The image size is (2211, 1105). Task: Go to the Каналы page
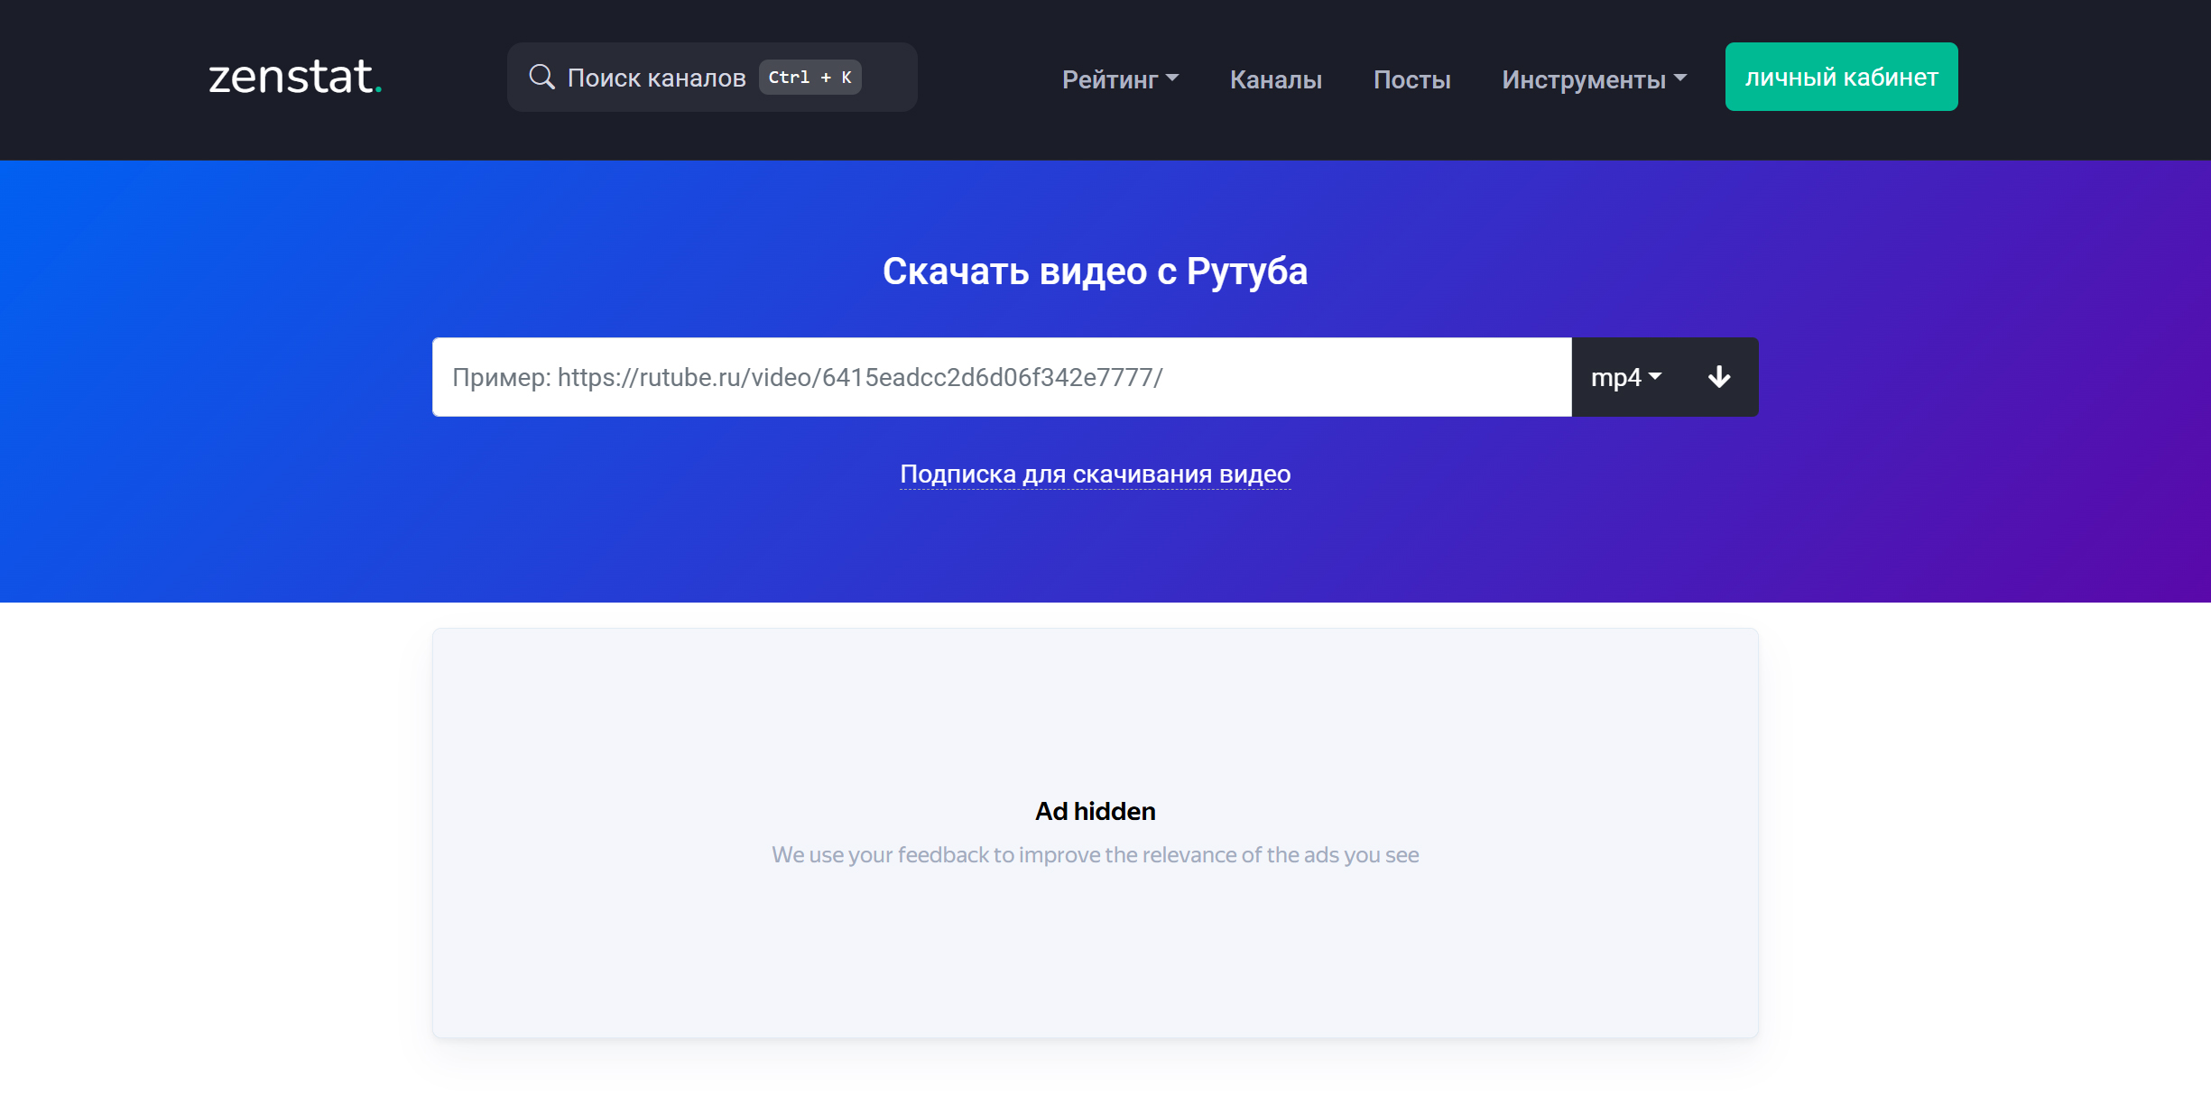(x=1275, y=79)
